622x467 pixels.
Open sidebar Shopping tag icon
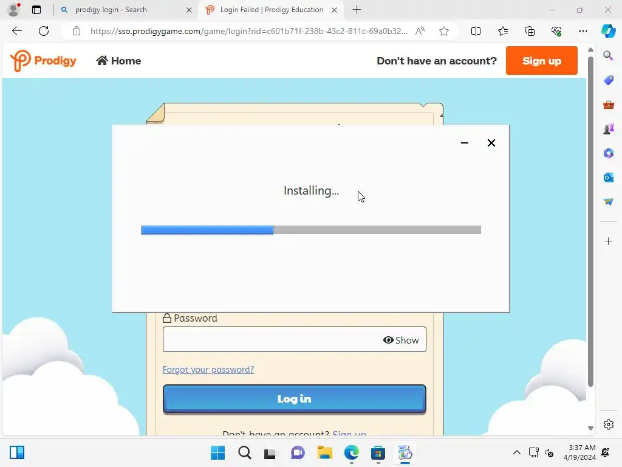608,80
